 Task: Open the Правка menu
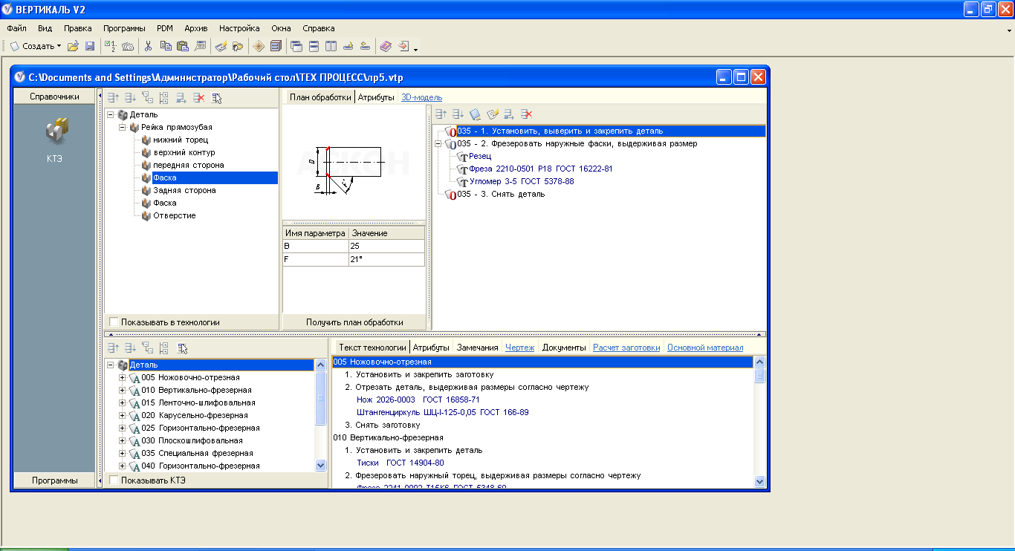pyautogui.click(x=78, y=28)
